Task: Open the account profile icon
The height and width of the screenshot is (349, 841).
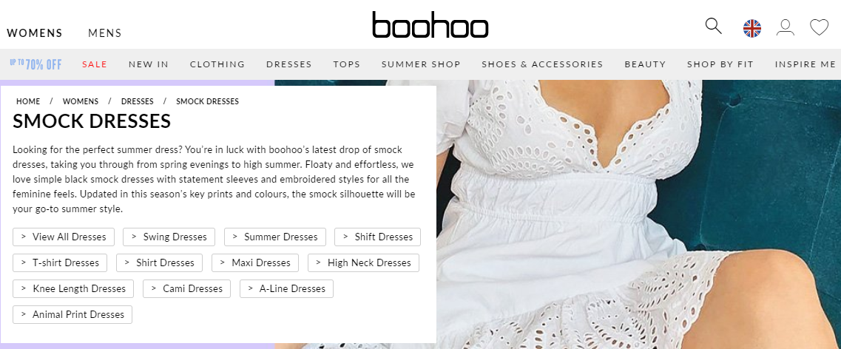Action: tap(786, 27)
